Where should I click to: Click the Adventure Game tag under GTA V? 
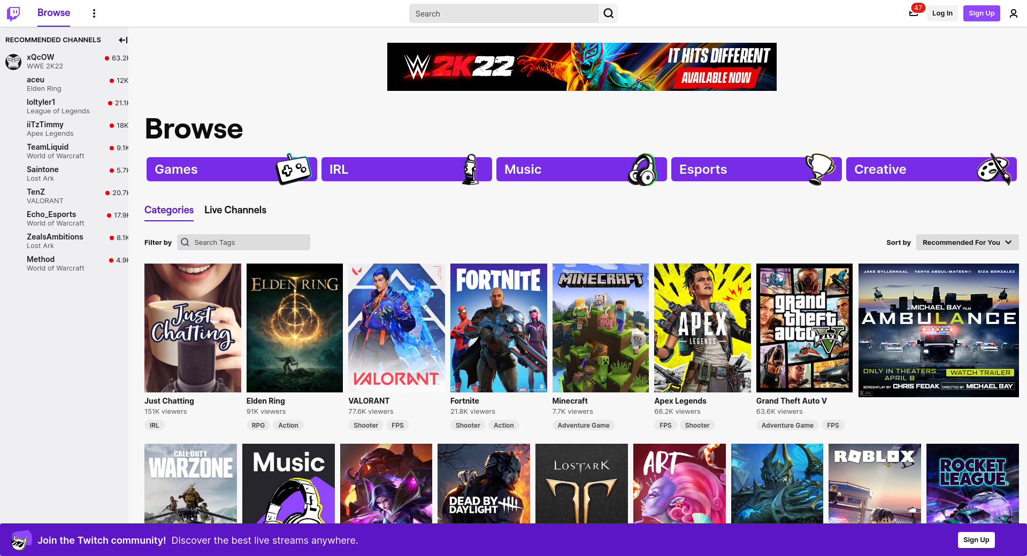pos(787,426)
